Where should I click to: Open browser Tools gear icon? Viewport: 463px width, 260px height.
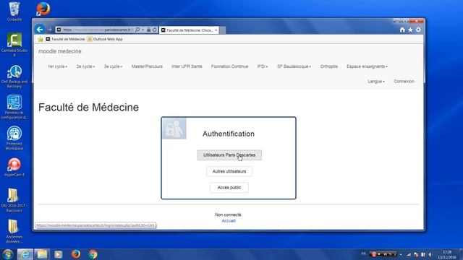[418, 30]
